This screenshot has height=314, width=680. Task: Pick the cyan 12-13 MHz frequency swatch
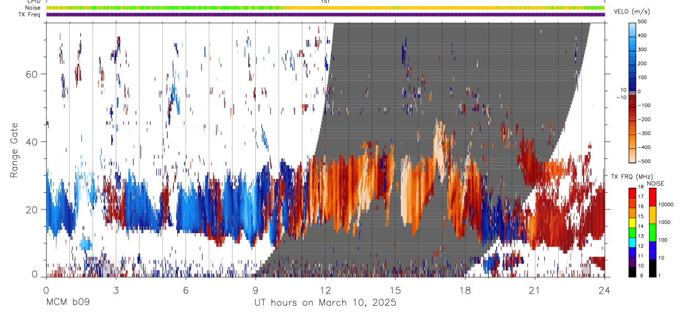tap(632, 241)
